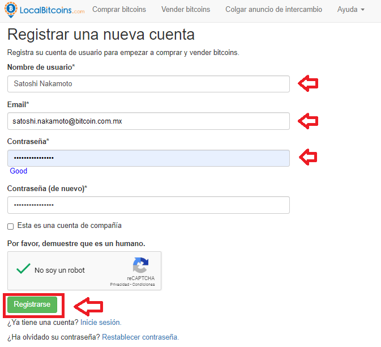This screenshot has width=381, height=347.
Task: Go to Colgar anuncio de intercambio
Action: click(273, 10)
